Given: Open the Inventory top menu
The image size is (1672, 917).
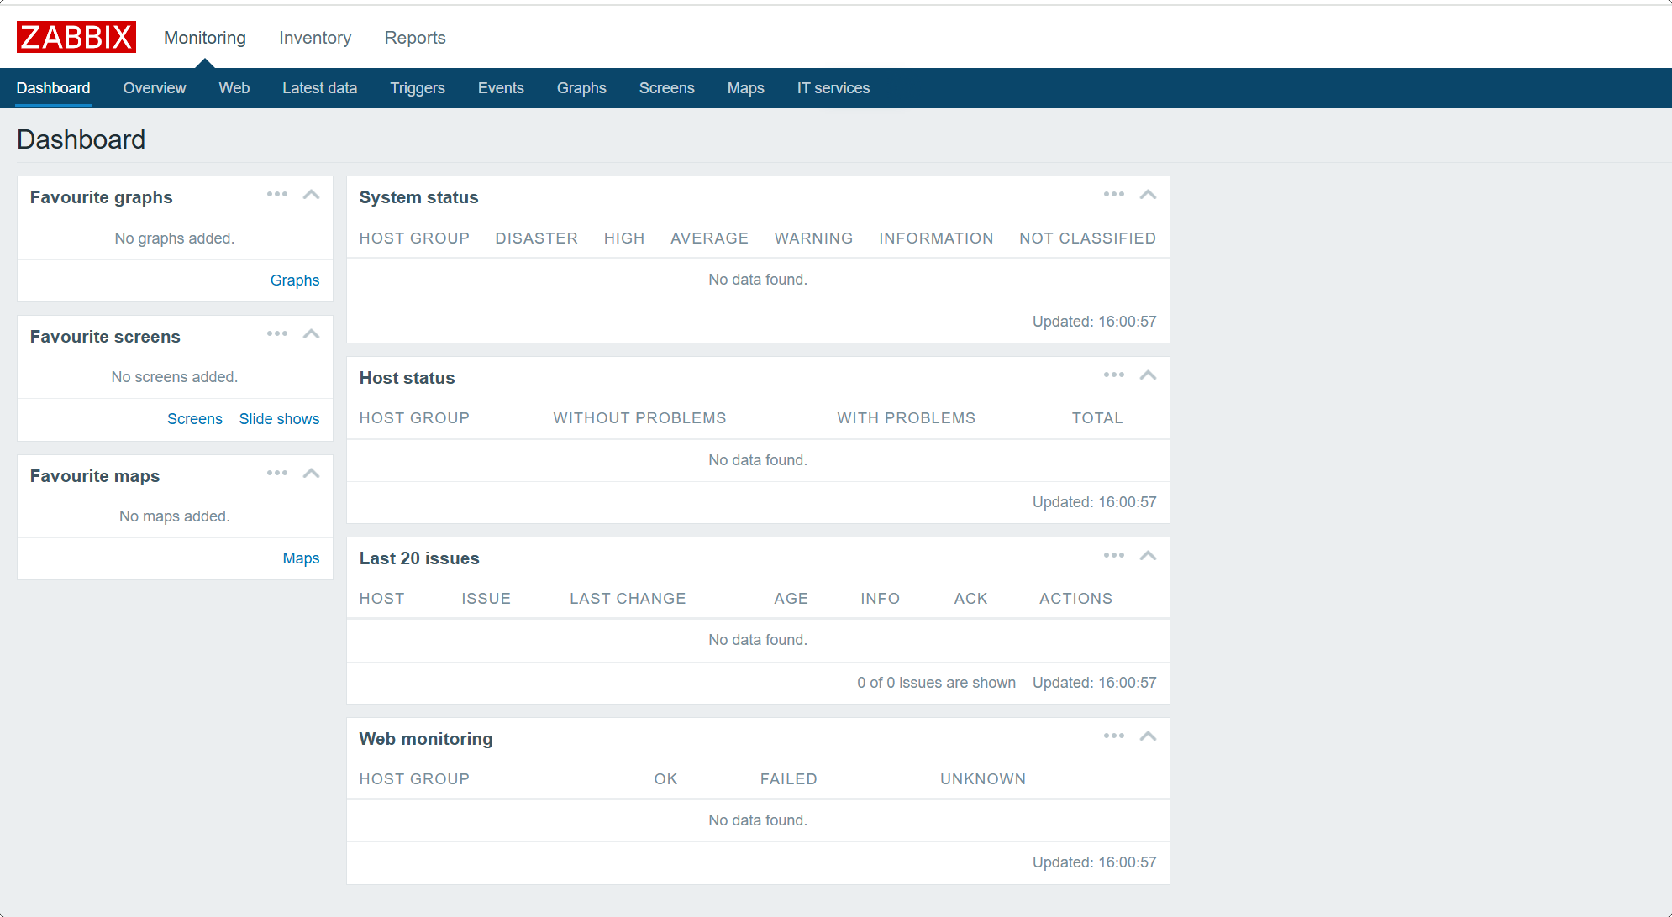Looking at the screenshot, I should pos(315,38).
